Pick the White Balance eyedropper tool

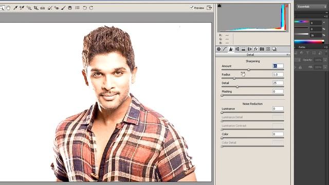pyautogui.click(x=15, y=8)
